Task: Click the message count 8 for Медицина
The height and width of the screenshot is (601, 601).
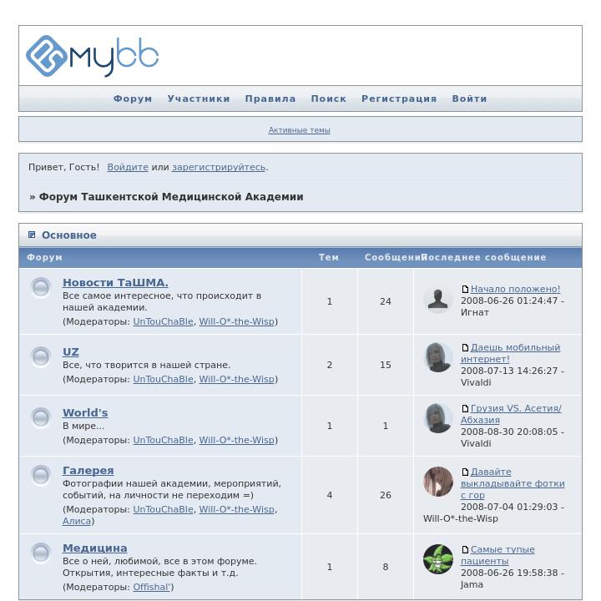Action: [385, 567]
